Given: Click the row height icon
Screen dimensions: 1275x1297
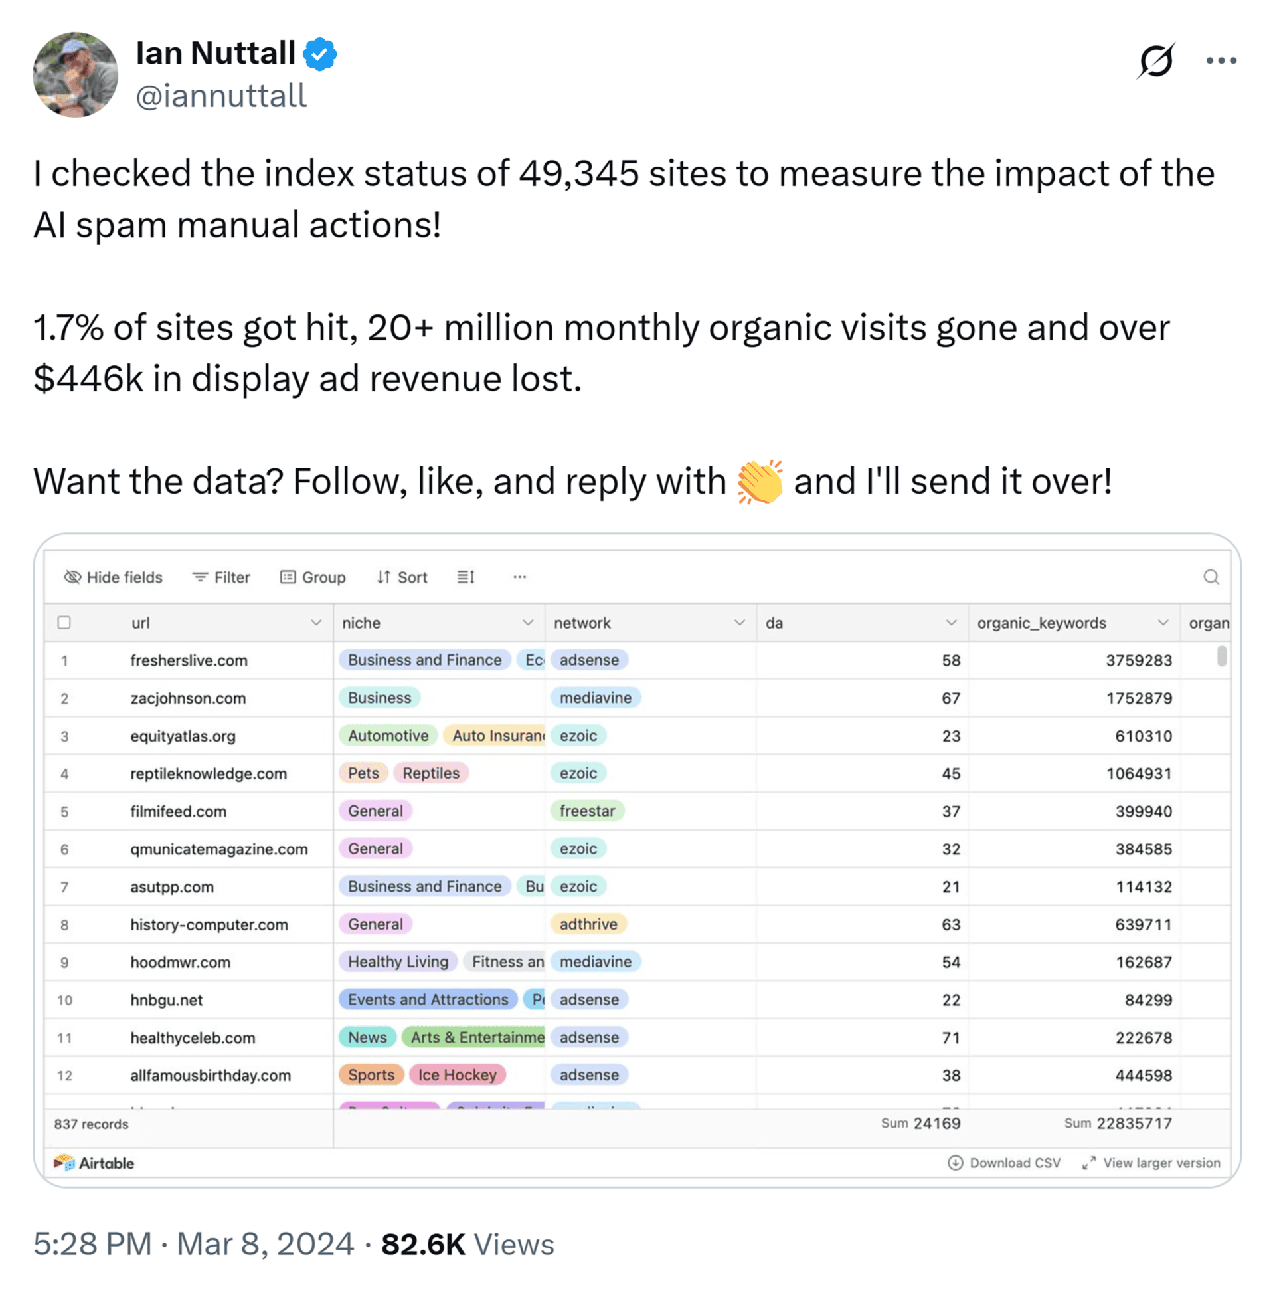Looking at the screenshot, I should click(x=466, y=577).
